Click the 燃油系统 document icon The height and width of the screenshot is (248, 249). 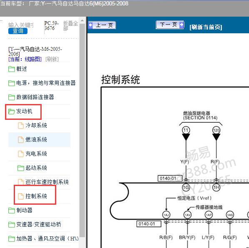(21, 140)
